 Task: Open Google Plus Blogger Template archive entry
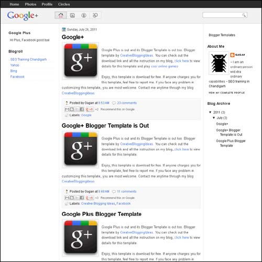pos(231,143)
